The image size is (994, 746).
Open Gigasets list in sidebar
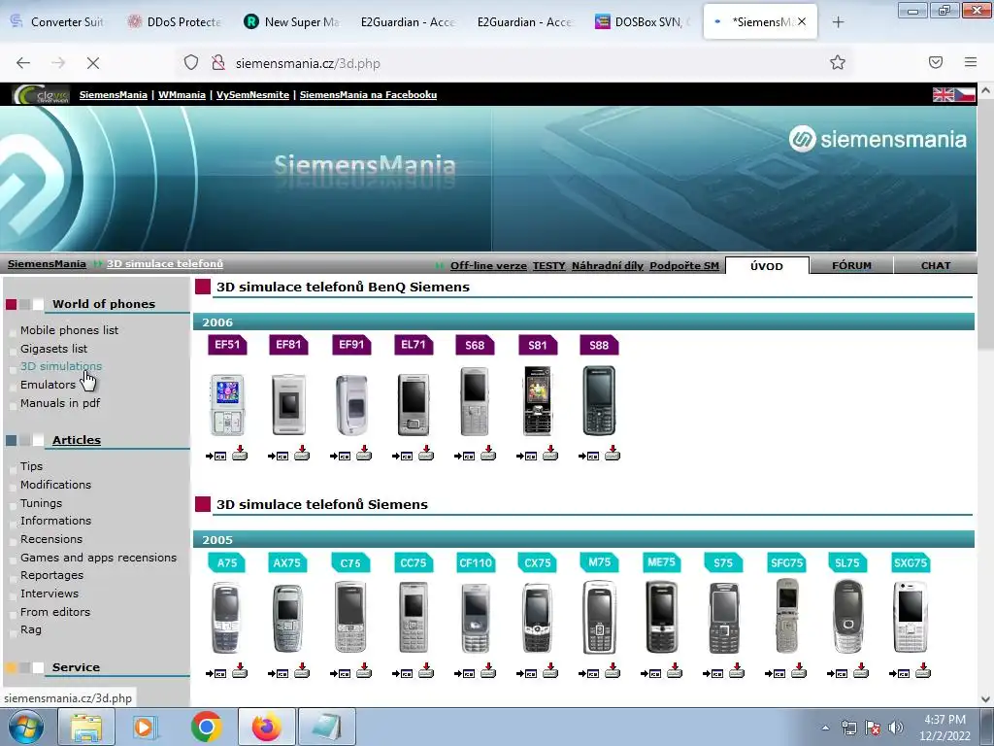[54, 349]
